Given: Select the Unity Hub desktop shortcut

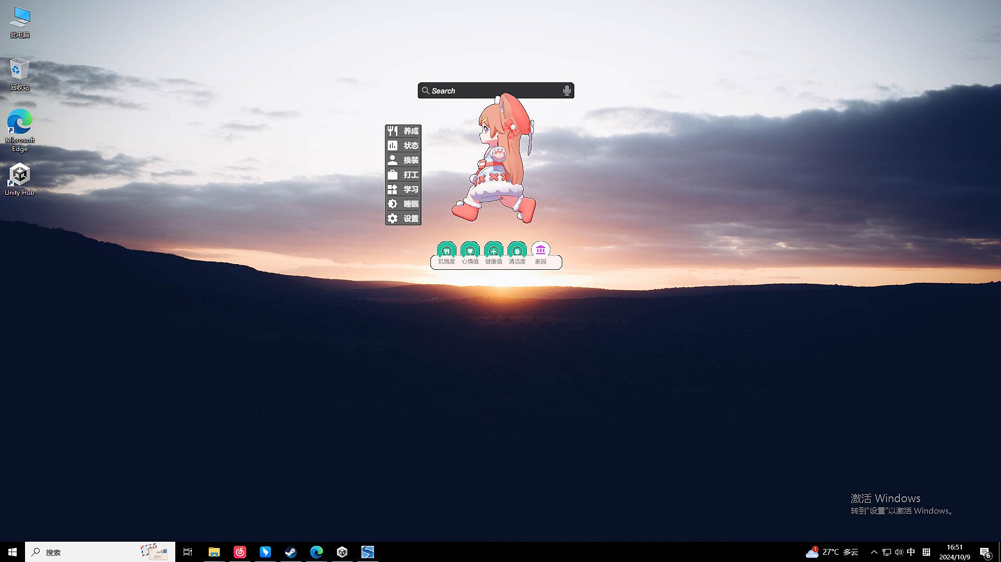Looking at the screenshot, I should pyautogui.click(x=20, y=179).
